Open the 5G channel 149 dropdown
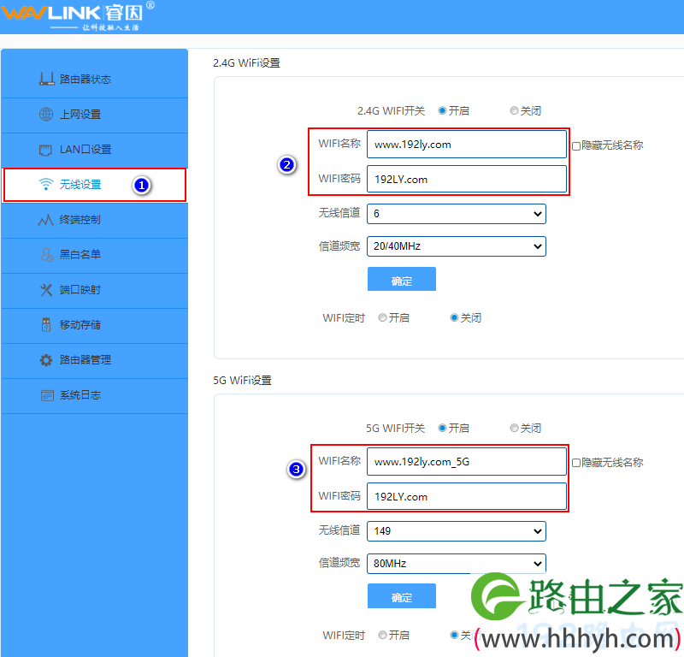Image resolution: width=684 pixels, height=657 pixels. [539, 530]
